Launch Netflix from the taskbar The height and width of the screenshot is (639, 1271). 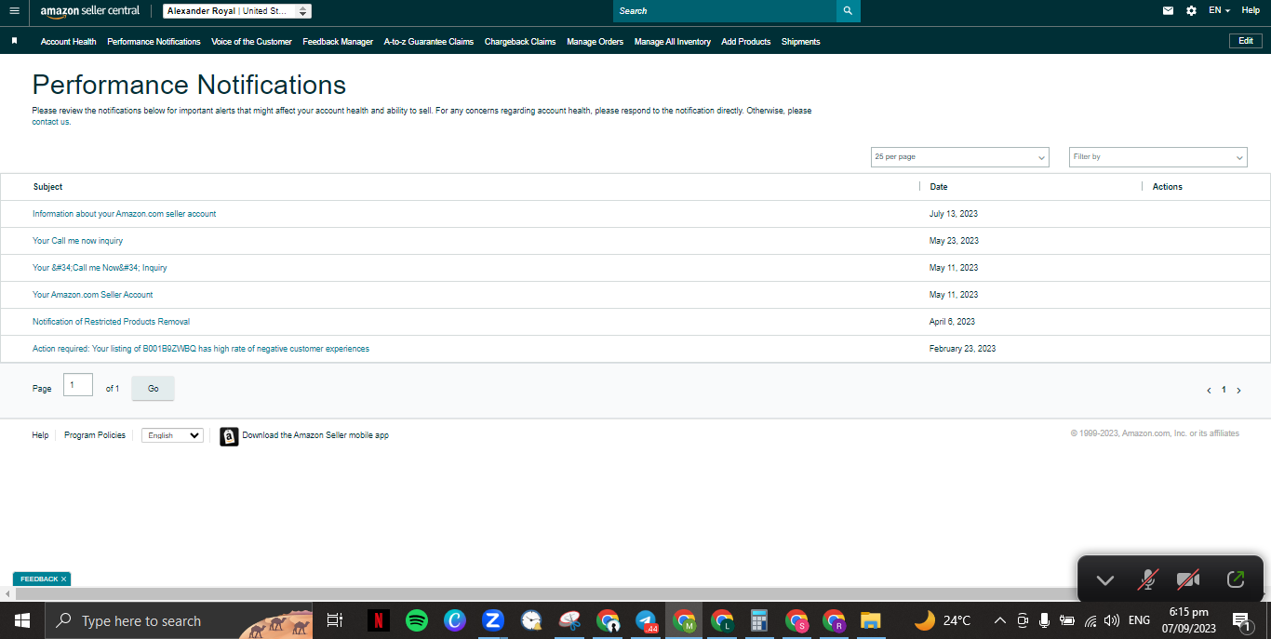(379, 620)
